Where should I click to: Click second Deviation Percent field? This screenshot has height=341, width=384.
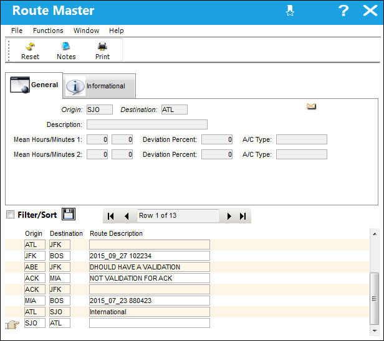[217, 154]
